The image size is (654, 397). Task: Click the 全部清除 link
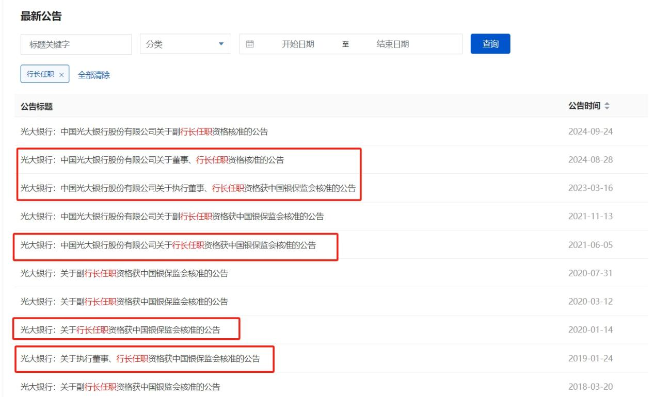[93, 75]
